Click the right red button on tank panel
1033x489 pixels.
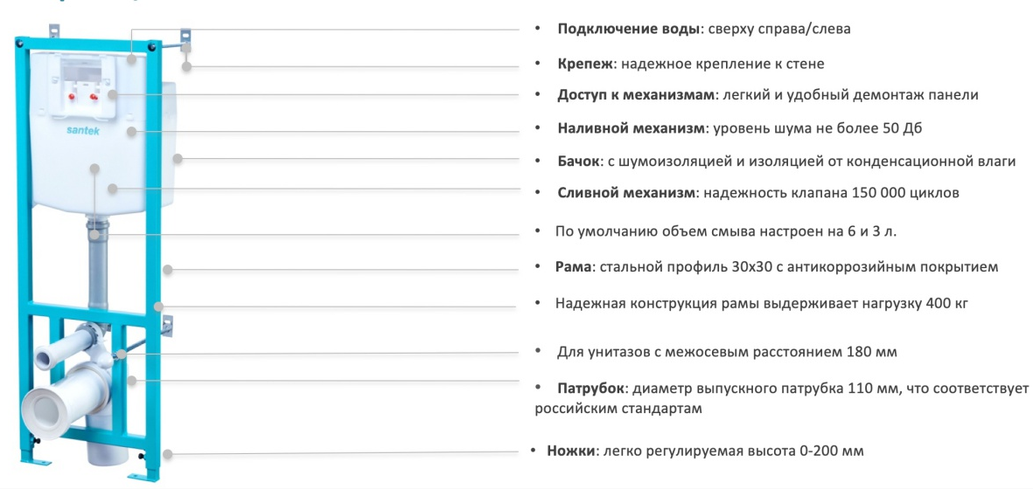[x=94, y=97]
